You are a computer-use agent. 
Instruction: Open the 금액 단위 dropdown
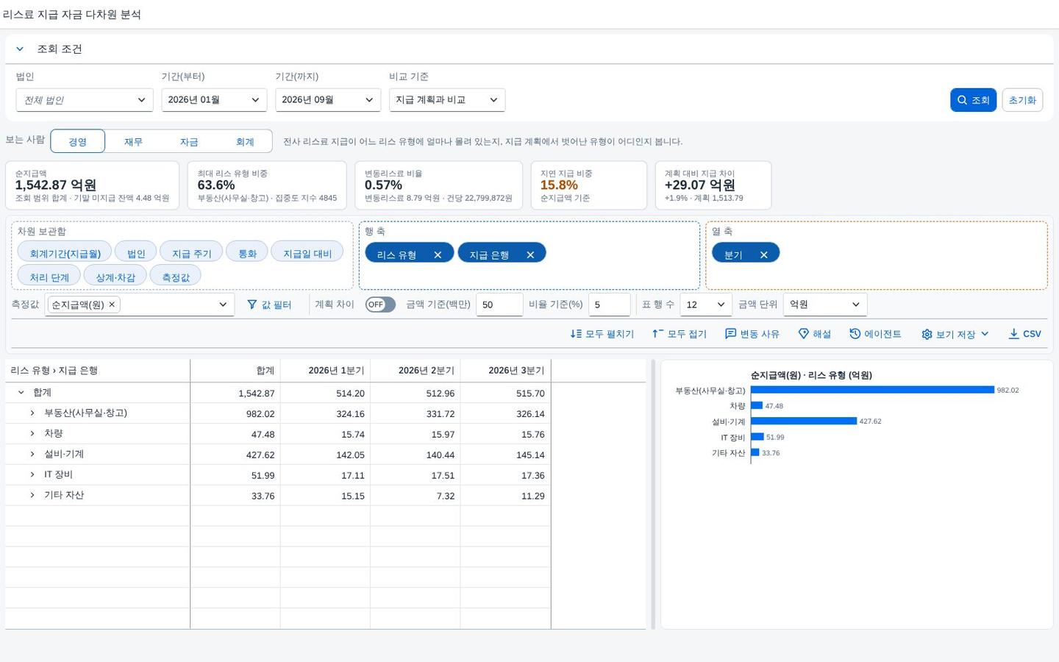coord(825,305)
